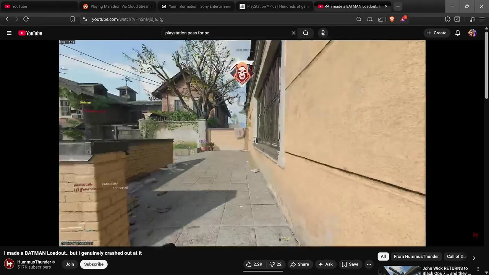This screenshot has width=489, height=275.
Task: Save the video to a playlist
Action: pyautogui.click(x=350, y=264)
